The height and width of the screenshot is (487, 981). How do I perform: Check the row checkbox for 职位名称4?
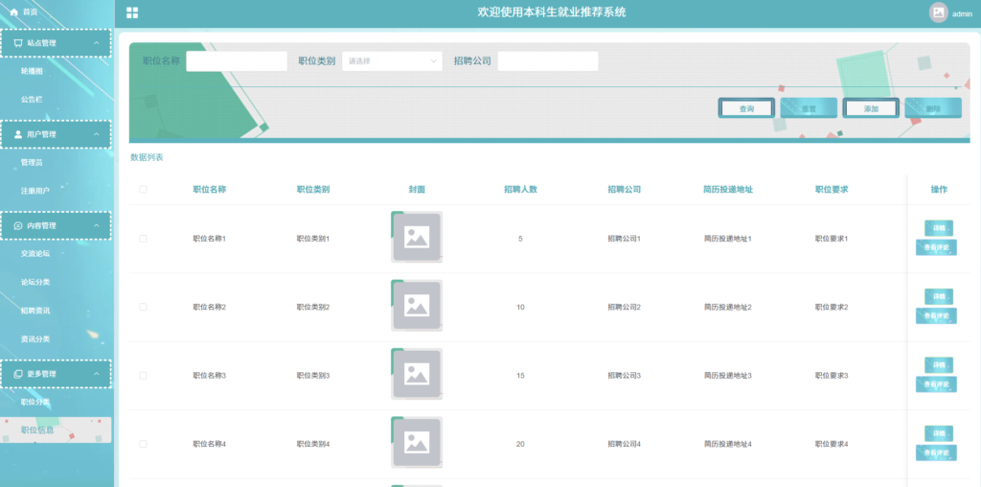pyautogui.click(x=144, y=444)
